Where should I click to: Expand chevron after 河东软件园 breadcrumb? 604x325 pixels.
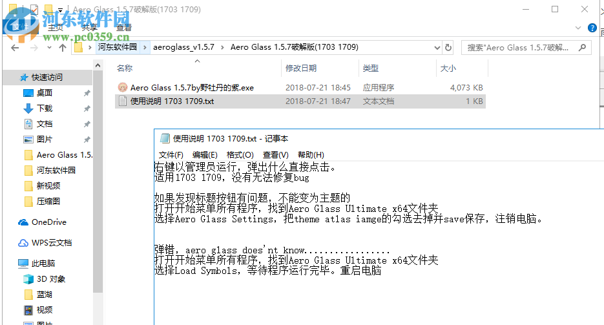click(145, 47)
